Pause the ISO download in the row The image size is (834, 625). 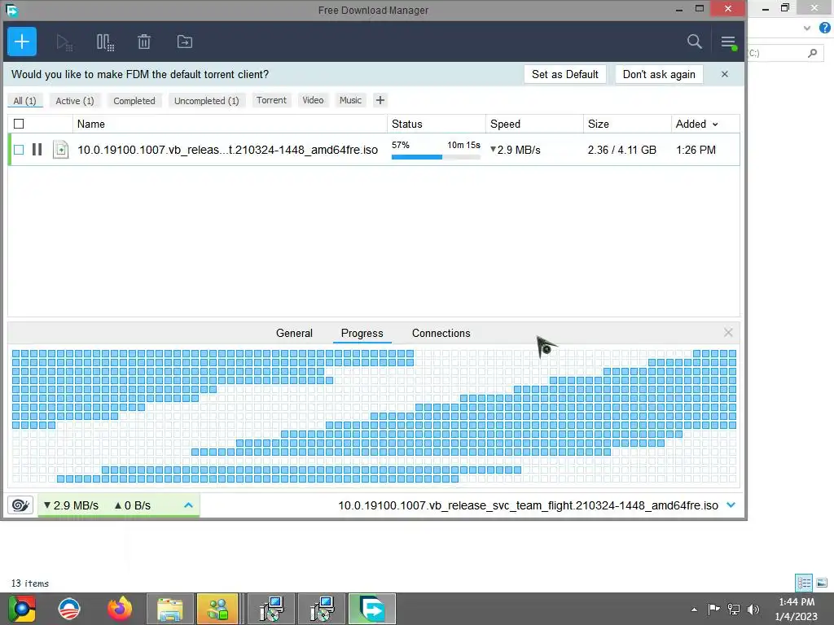tap(37, 150)
